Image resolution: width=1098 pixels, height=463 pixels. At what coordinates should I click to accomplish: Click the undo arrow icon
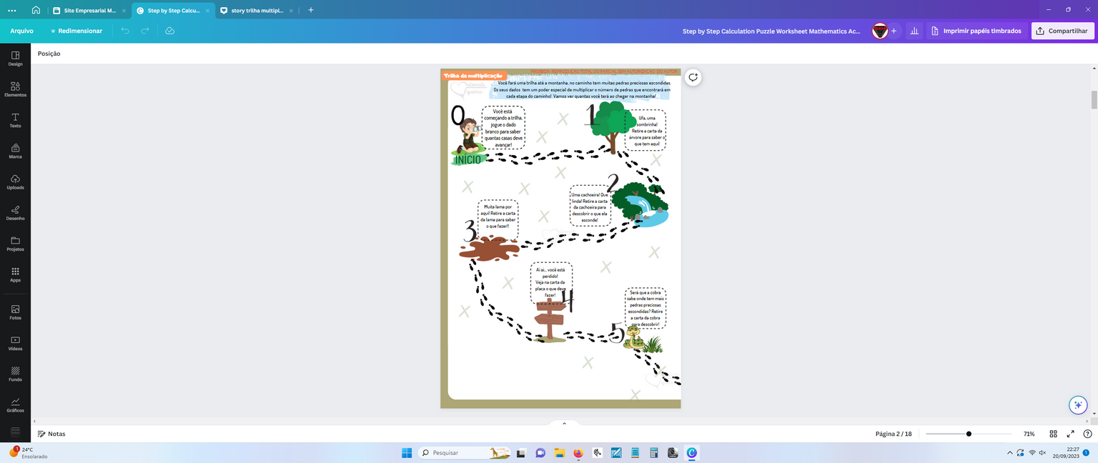point(125,31)
